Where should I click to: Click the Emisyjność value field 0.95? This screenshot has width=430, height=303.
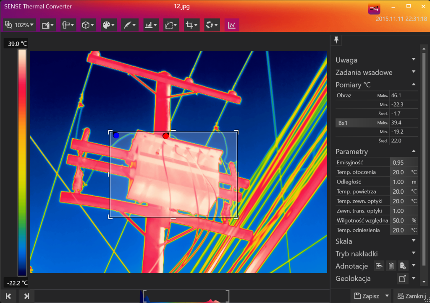[404, 162]
